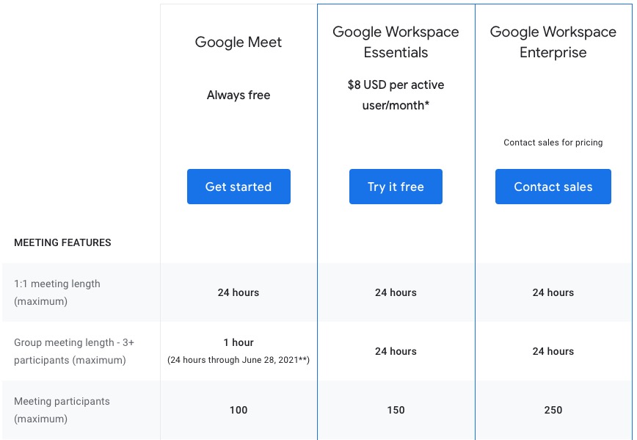Click the 100 participants value
Screen dimensions: 637x440
(x=239, y=410)
